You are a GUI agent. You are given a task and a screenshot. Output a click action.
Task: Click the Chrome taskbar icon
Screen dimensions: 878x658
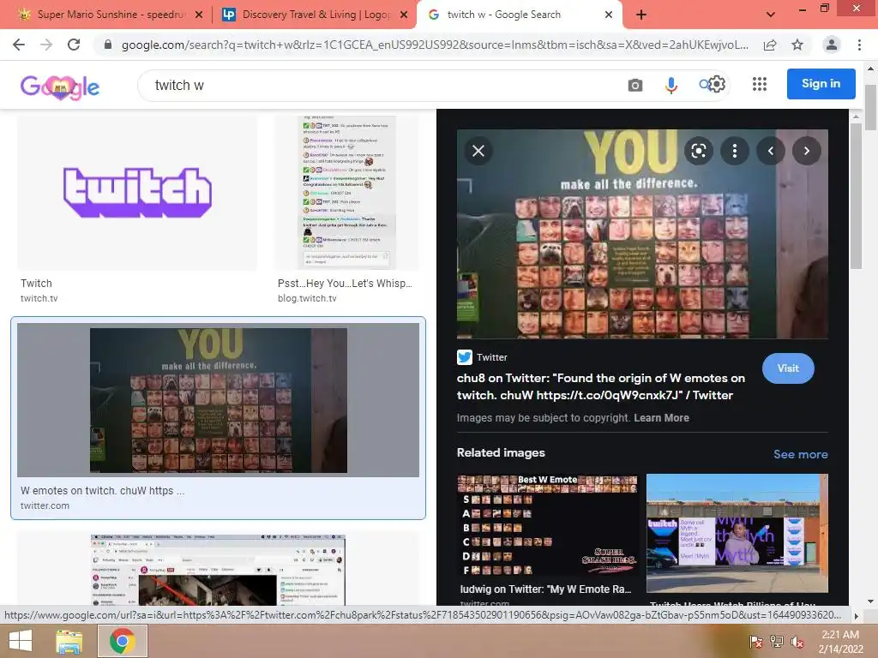coord(123,641)
